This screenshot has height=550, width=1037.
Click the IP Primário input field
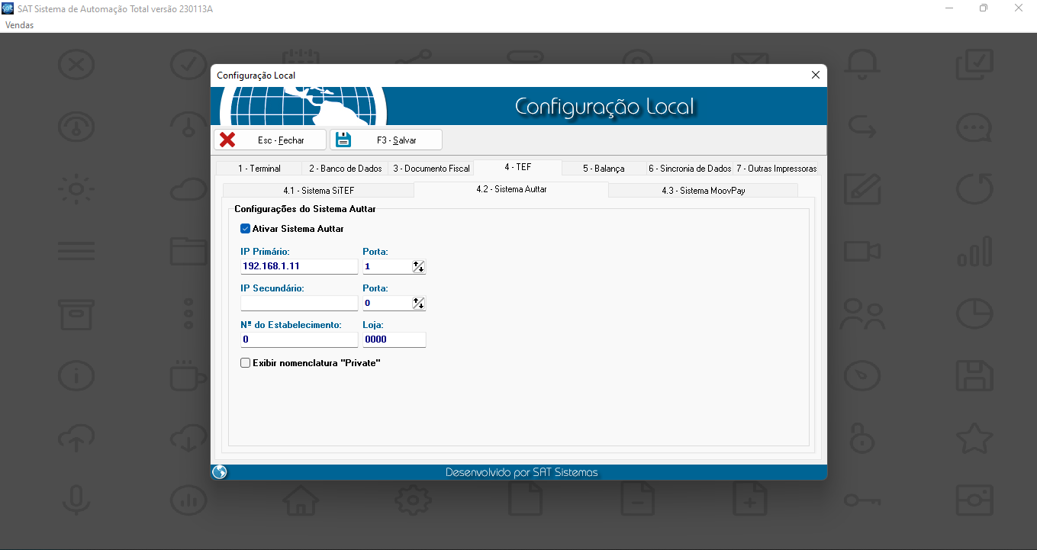tap(298, 266)
